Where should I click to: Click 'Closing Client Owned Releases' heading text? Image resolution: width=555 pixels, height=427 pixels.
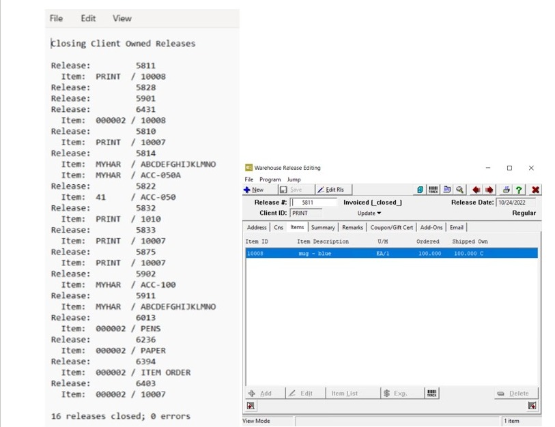[x=123, y=44]
